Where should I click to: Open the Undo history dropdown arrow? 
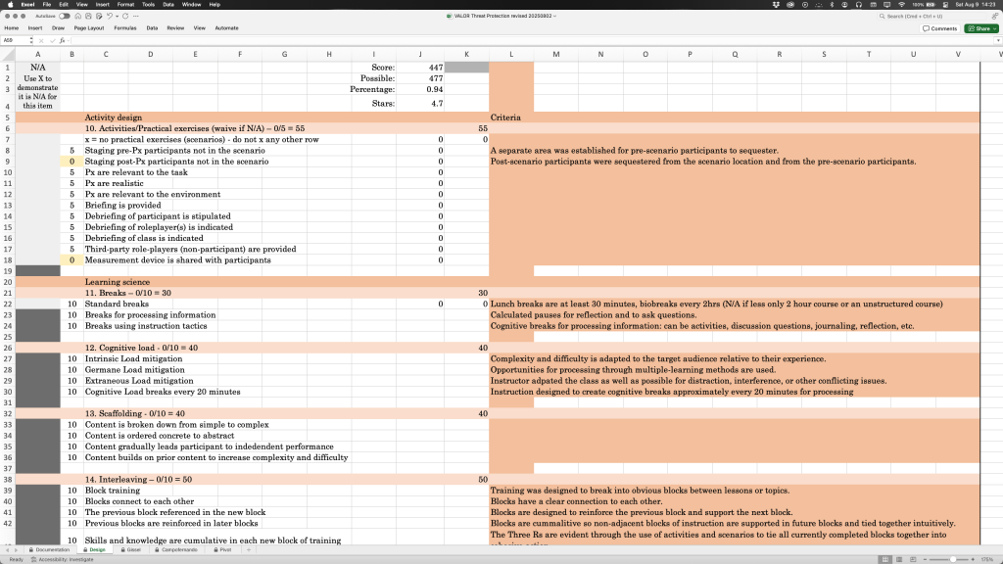coord(117,16)
